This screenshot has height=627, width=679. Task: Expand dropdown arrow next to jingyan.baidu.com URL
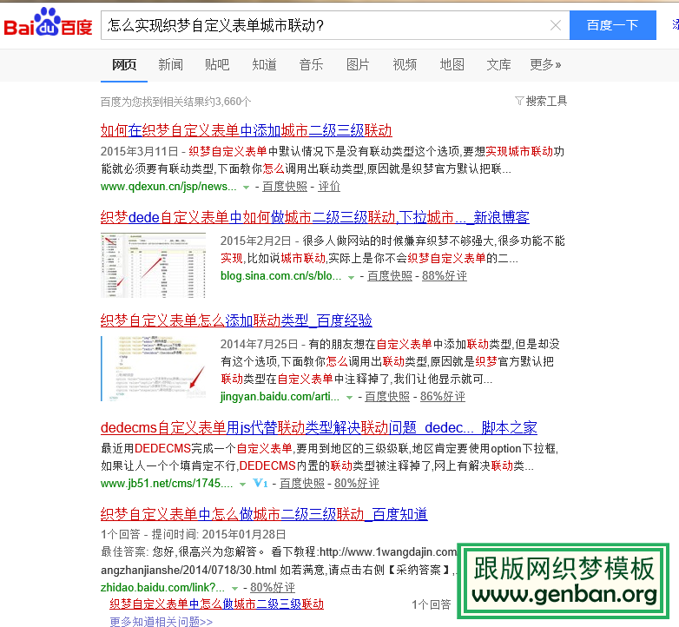tap(349, 398)
